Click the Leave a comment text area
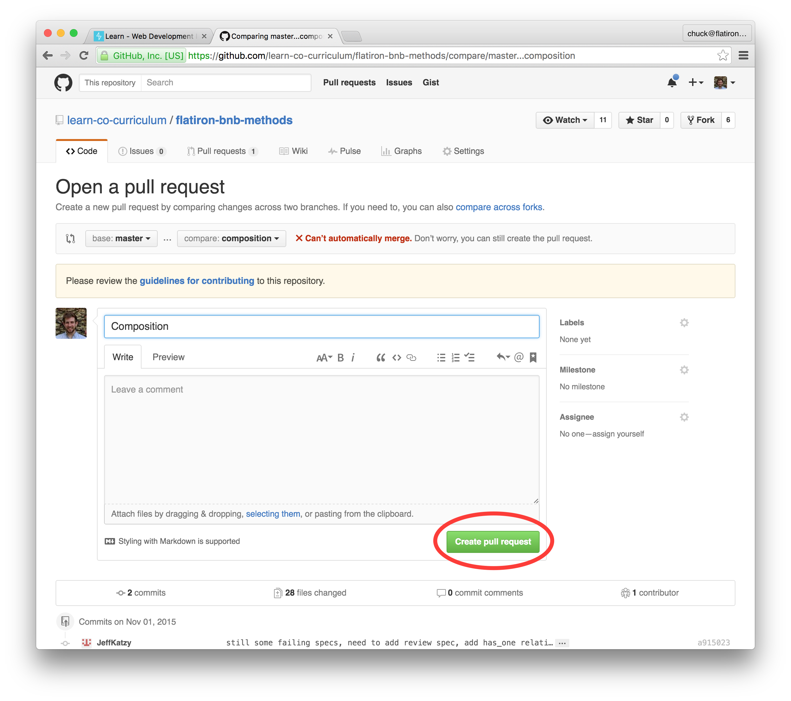Screen dimensions: 791x701 (x=321, y=439)
